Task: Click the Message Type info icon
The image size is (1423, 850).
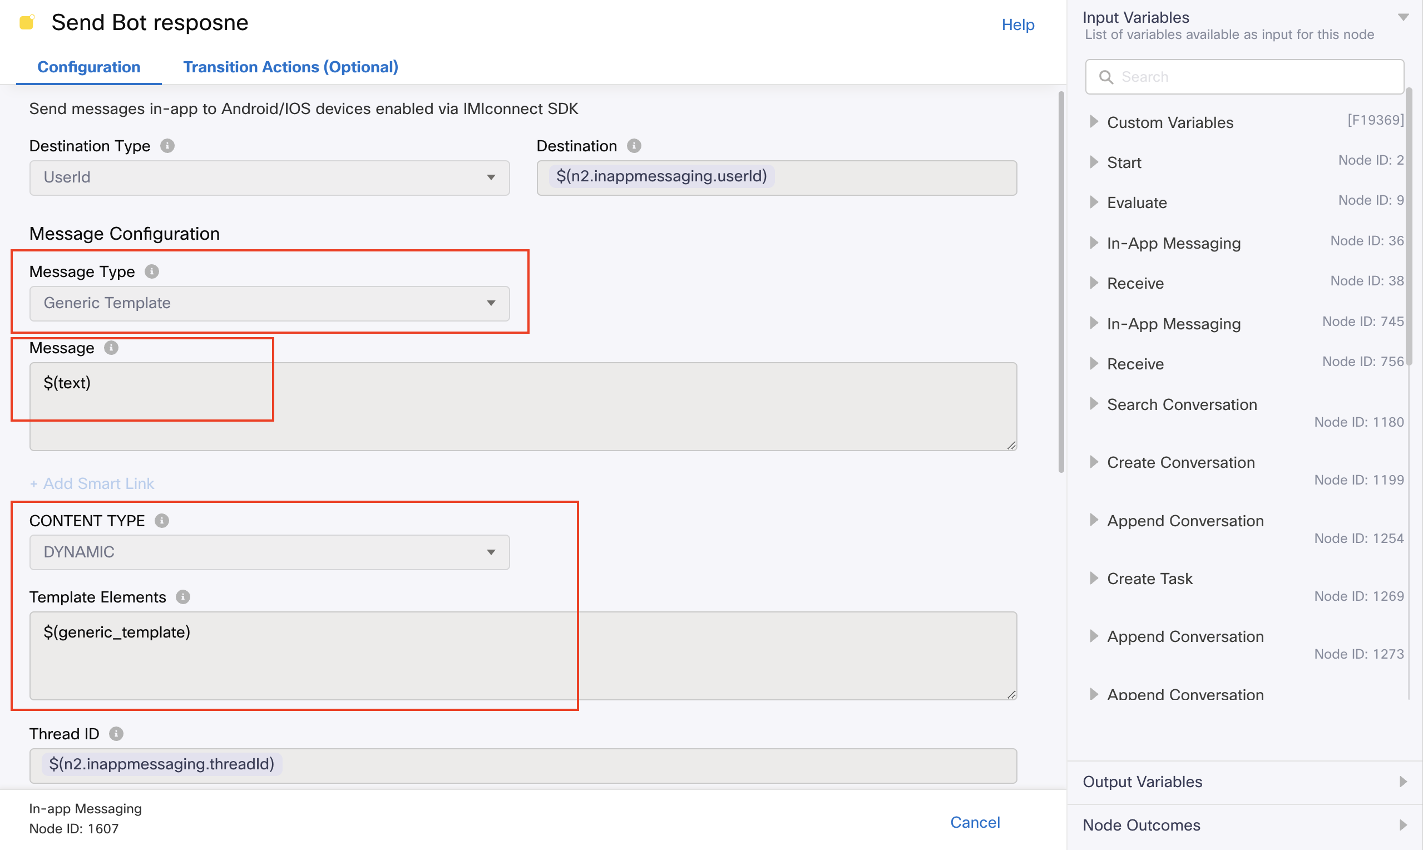Action: point(152,271)
